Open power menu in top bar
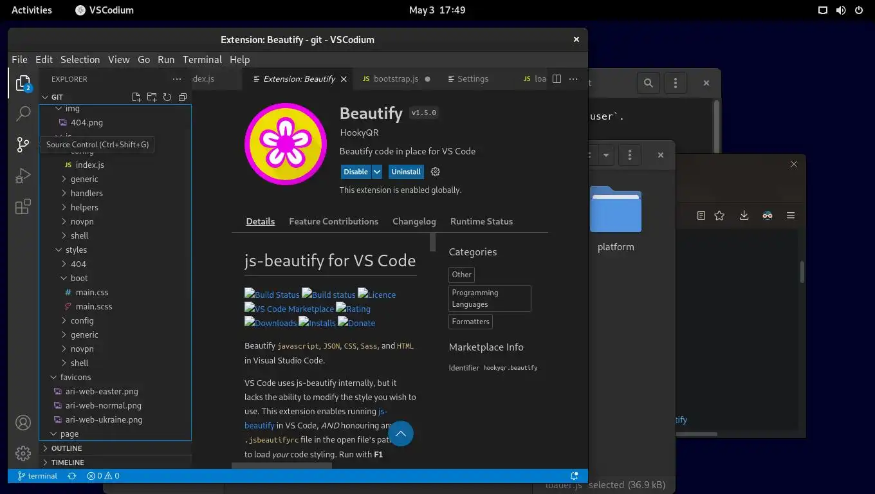 (858, 10)
